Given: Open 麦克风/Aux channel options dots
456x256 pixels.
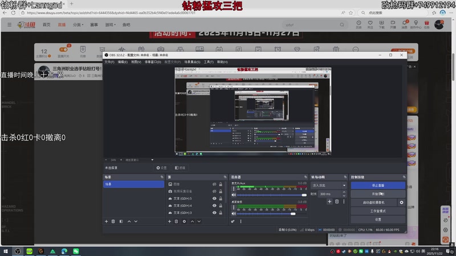Looking at the screenshot, I should pyautogui.click(x=234, y=189).
